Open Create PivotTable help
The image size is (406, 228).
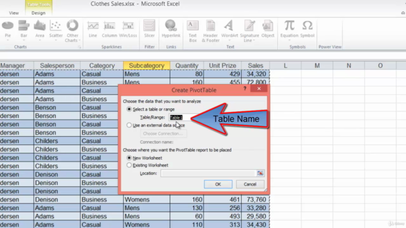[245, 89]
